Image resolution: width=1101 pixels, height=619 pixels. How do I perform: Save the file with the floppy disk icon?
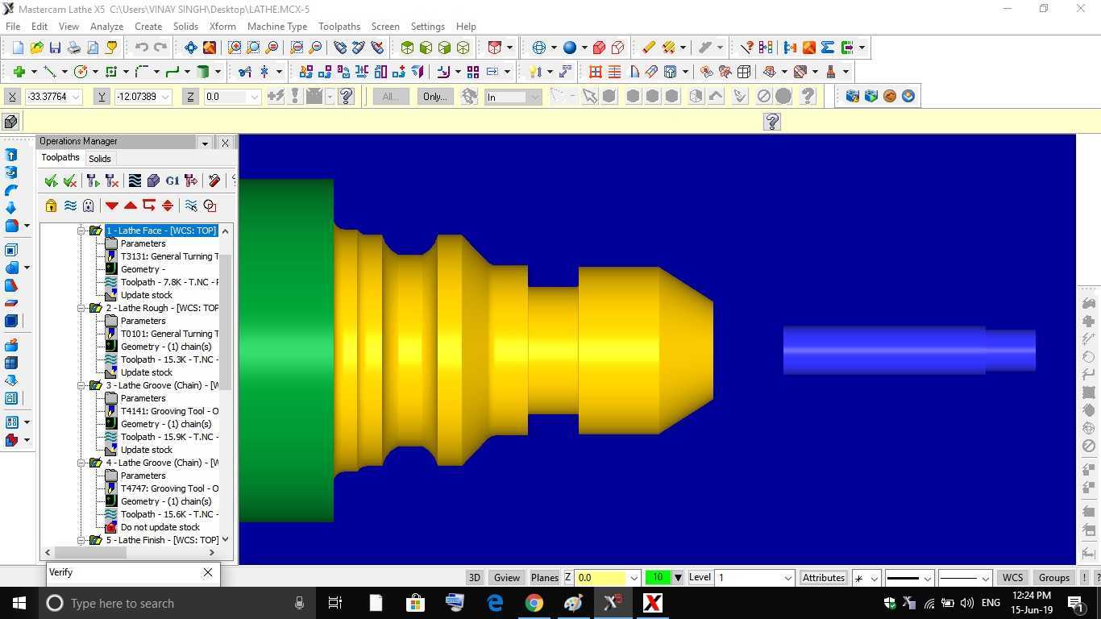click(55, 48)
